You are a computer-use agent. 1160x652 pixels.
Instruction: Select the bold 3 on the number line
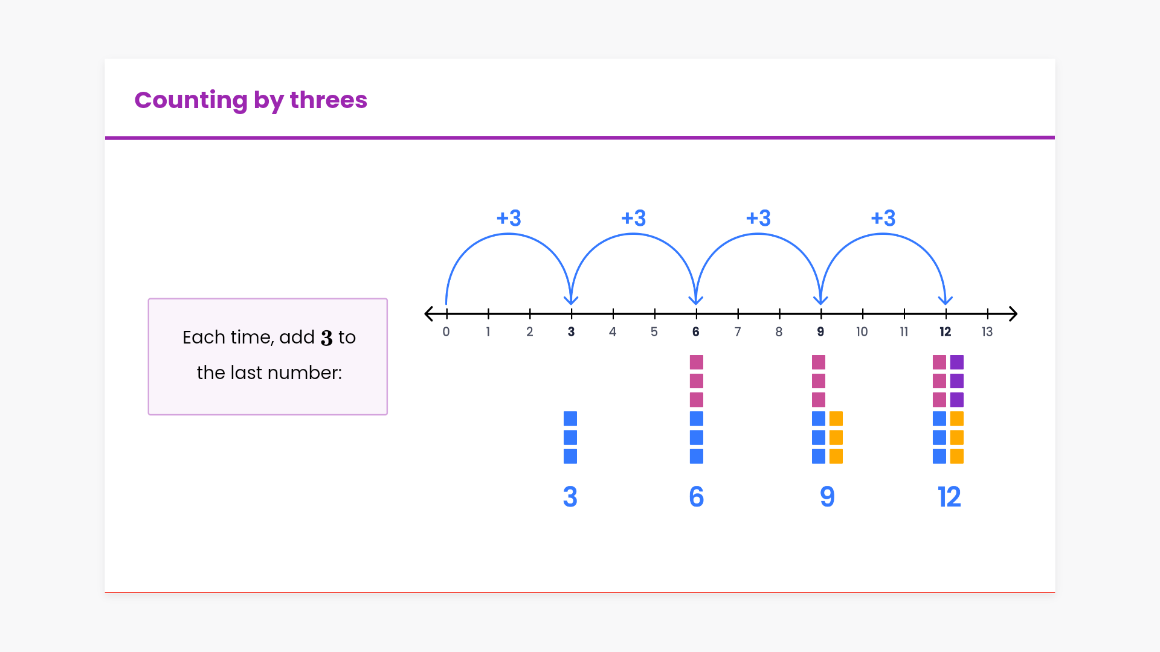pos(571,332)
